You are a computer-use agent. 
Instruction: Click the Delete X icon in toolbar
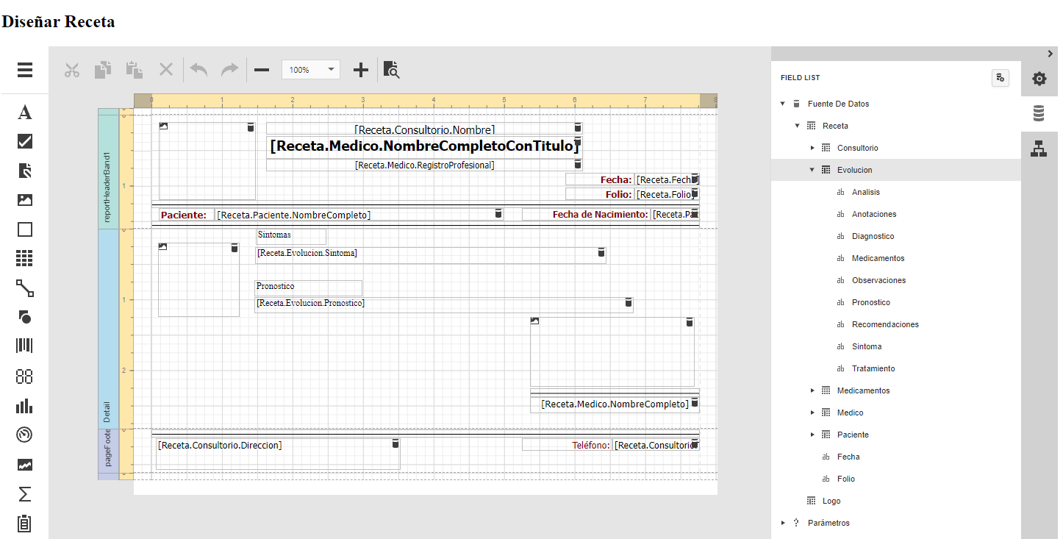166,70
